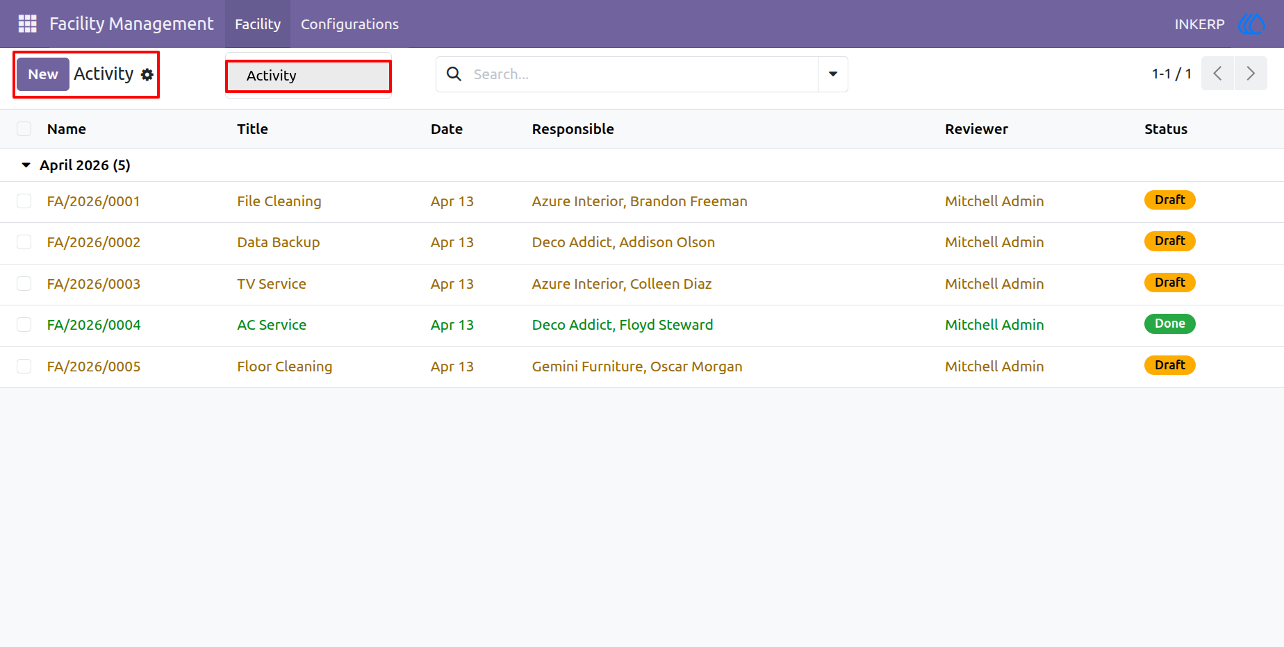Click the Draft badge for FA/2026/0002
Image resolution: width=1284 pixels, height=647 pixels.
pyautogui.click(x=1170, y=241)
